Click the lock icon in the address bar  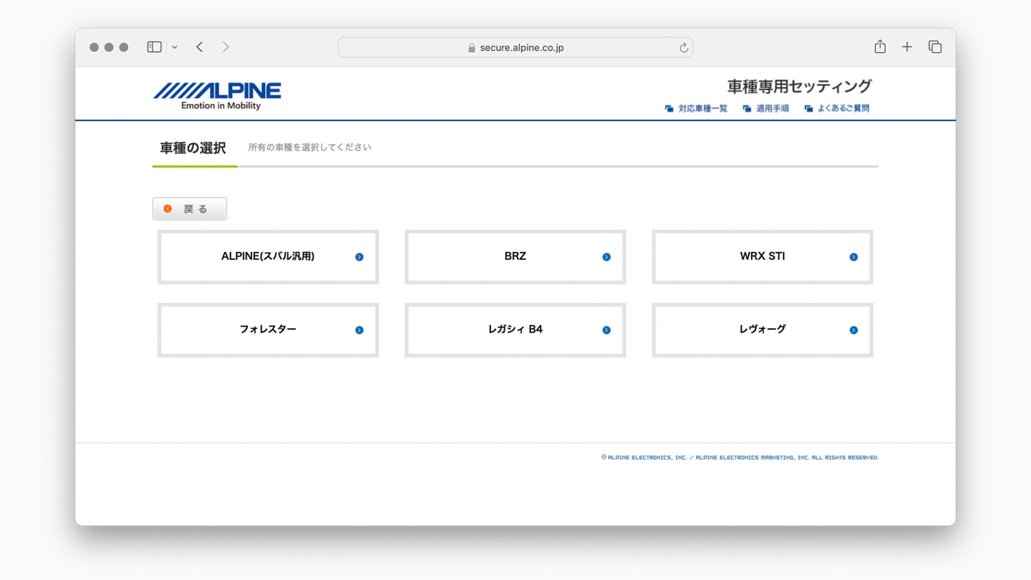[x=472, y=47]
